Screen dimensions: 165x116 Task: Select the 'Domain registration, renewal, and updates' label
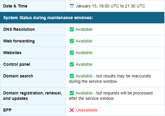coord(33,96)
